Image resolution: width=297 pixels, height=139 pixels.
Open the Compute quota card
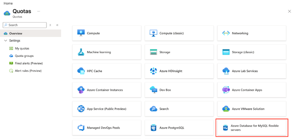click(x=107, y=33)
